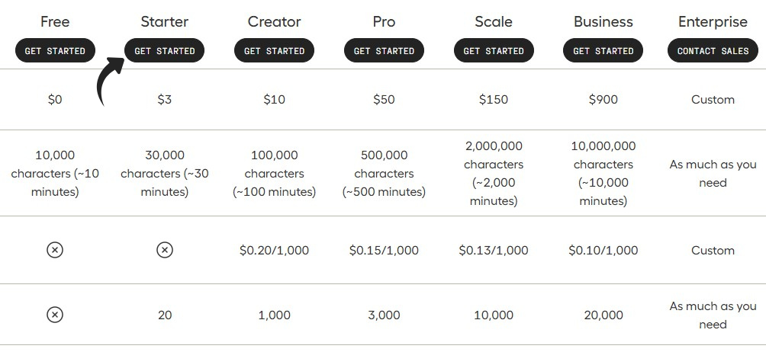The width and height of the screenshot is (766, 352).
Task: Click Business 20,000 value in bottom row
Action: 603,315
